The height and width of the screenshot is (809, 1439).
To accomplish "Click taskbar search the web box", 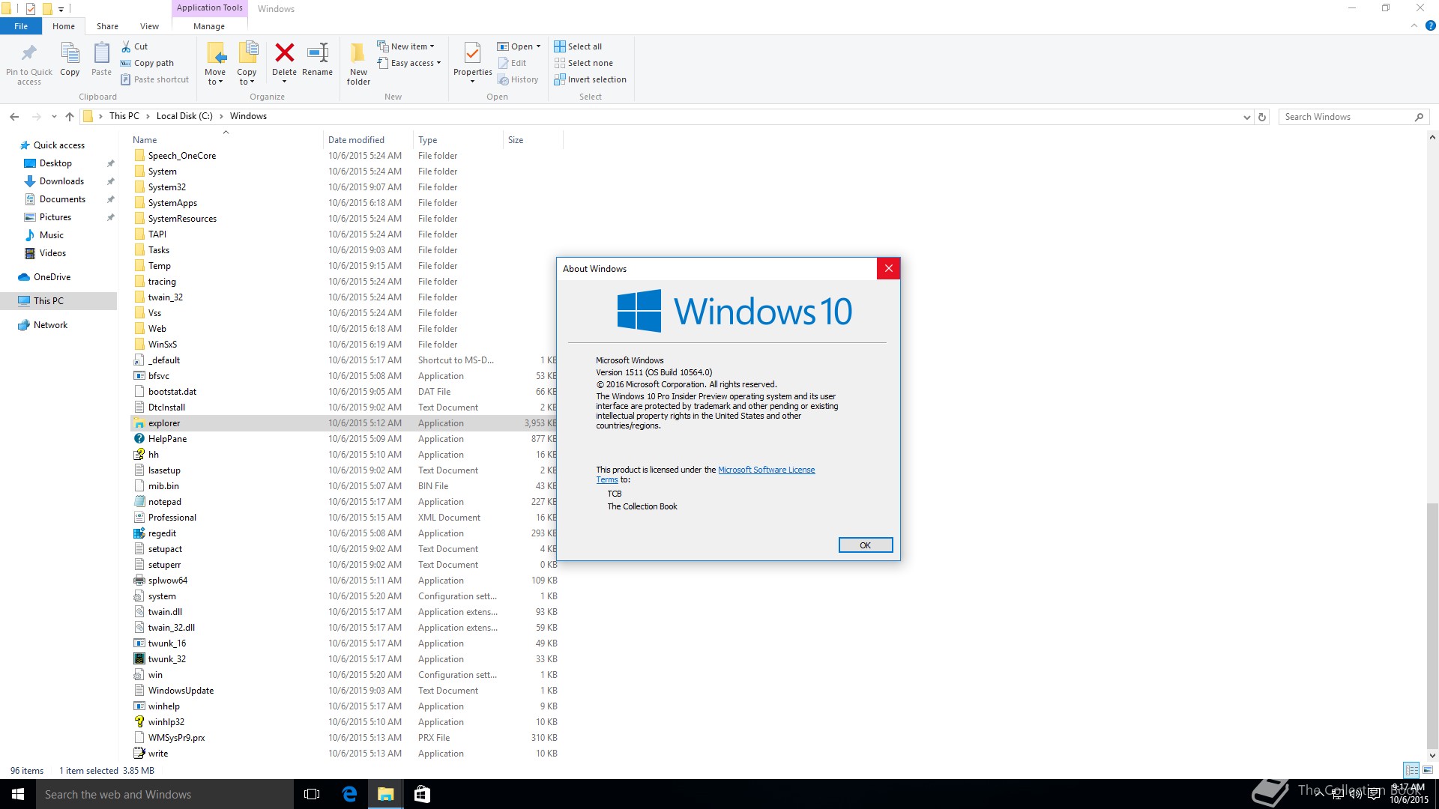I will [x=165, y=794].
